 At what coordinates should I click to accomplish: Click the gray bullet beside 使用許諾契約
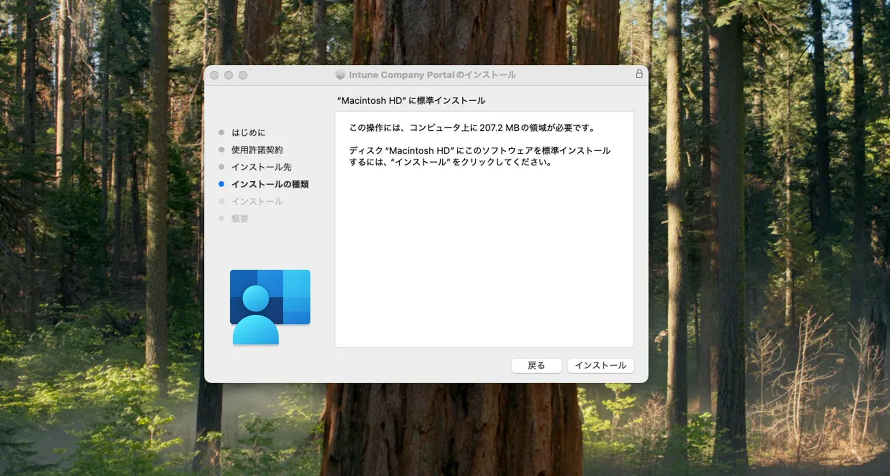222,150
